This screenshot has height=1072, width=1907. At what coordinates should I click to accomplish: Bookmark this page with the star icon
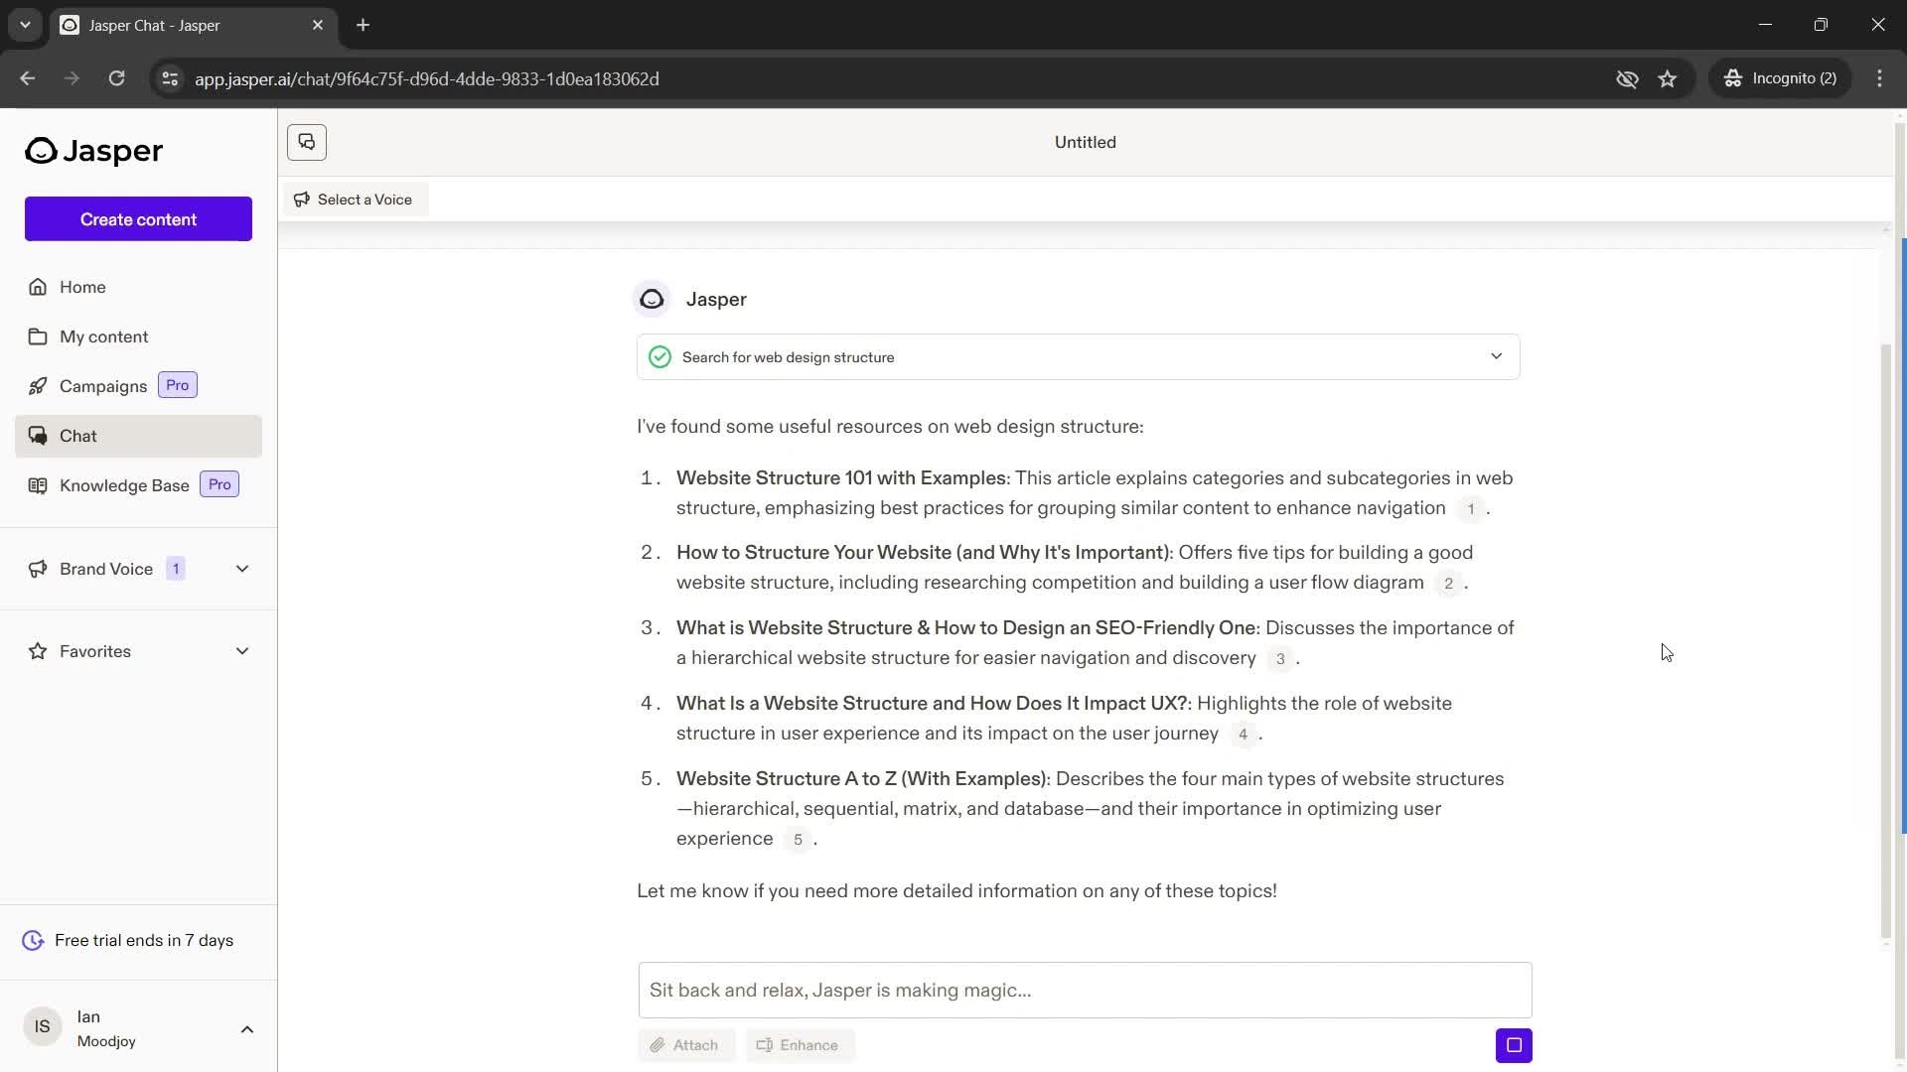click(1668, 78)
